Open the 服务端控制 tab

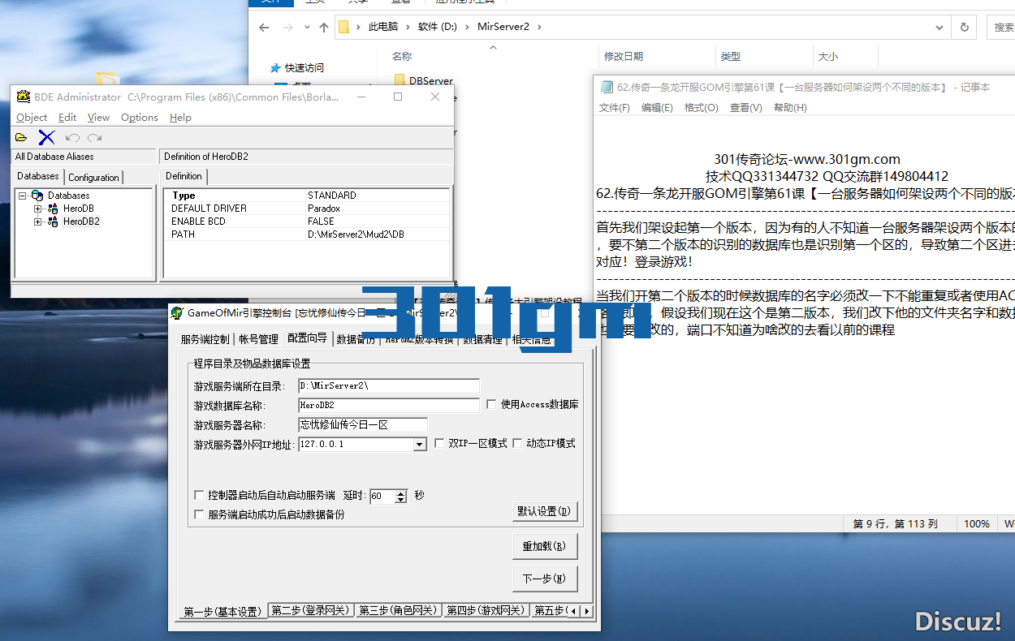click(205, 339)
